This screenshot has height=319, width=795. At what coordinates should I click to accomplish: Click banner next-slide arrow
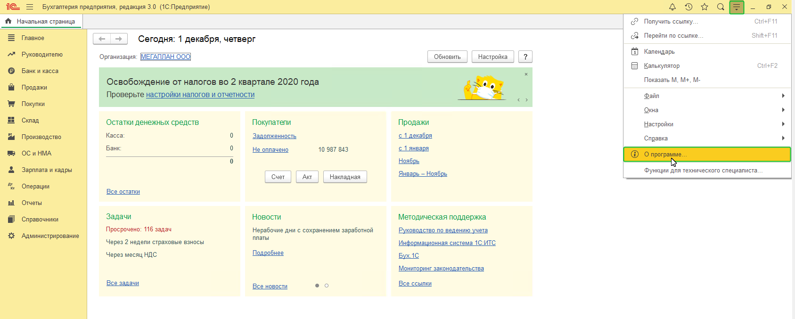tap(526, 100)
